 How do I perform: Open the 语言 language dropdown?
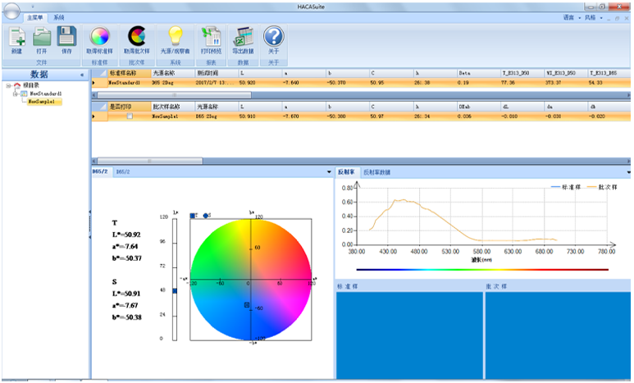click(572, 18)
